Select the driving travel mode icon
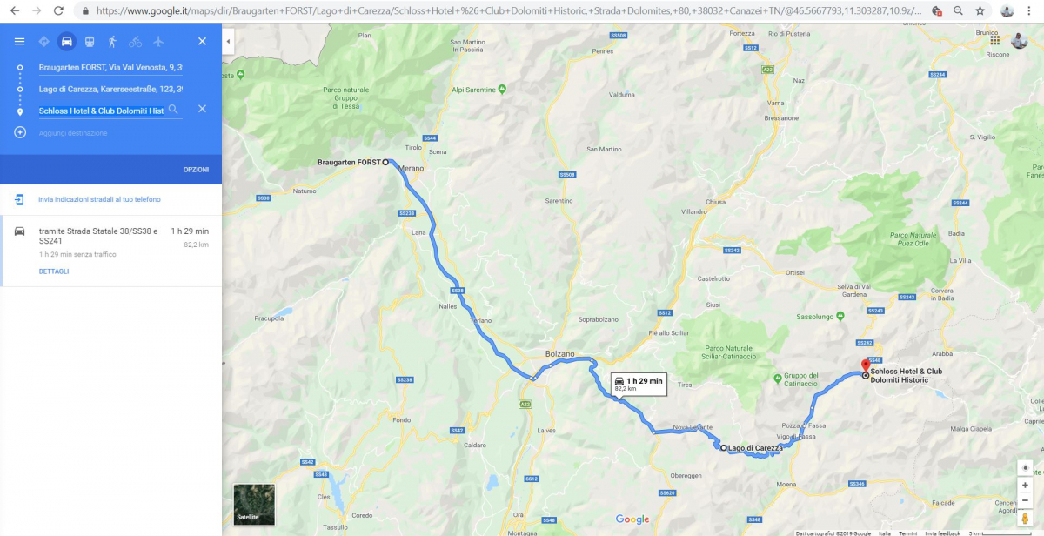The height and width of the screenshot is (536, 1044). point(67,42)
